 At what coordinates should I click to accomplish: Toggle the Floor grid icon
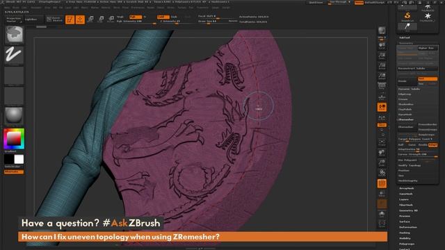[382, 97]
